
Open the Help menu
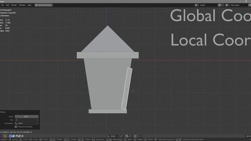pos(29,5)
